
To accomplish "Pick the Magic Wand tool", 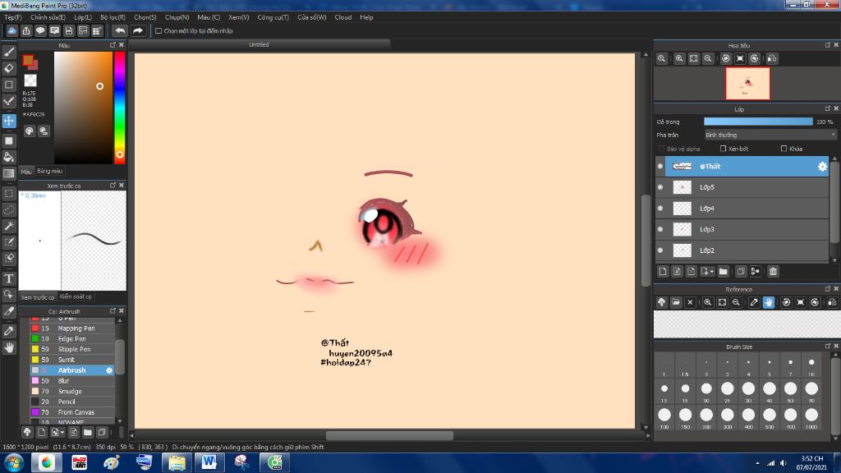I will [x=9, y=226].
